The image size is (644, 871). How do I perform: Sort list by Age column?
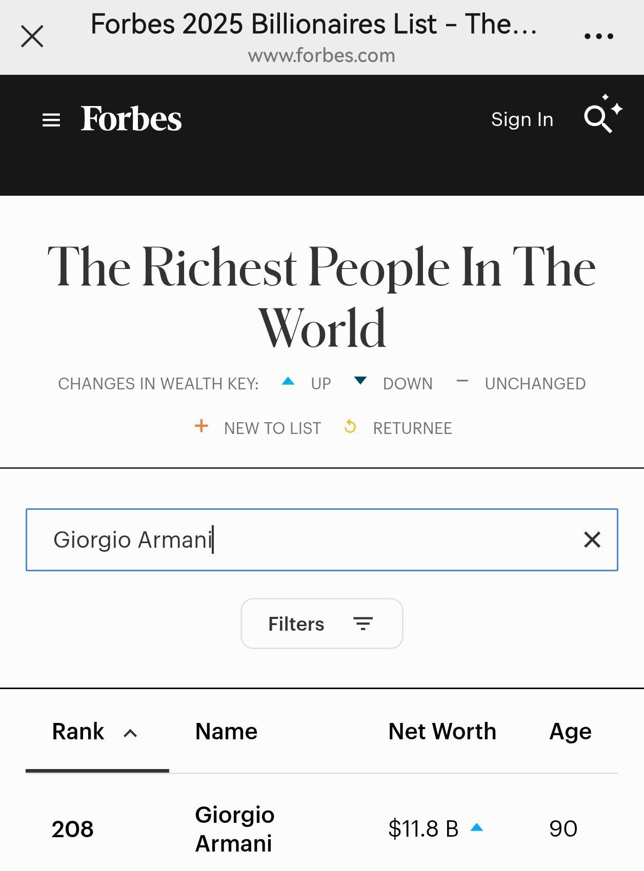click(x=570, y=732)
